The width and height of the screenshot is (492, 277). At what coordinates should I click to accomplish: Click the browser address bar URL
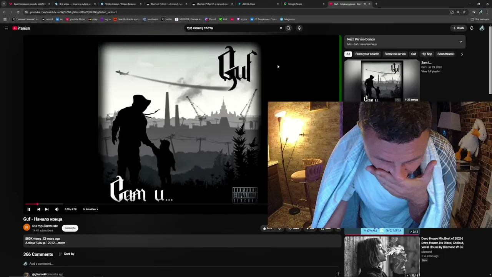pyautogui.click(x=73, y=12)
